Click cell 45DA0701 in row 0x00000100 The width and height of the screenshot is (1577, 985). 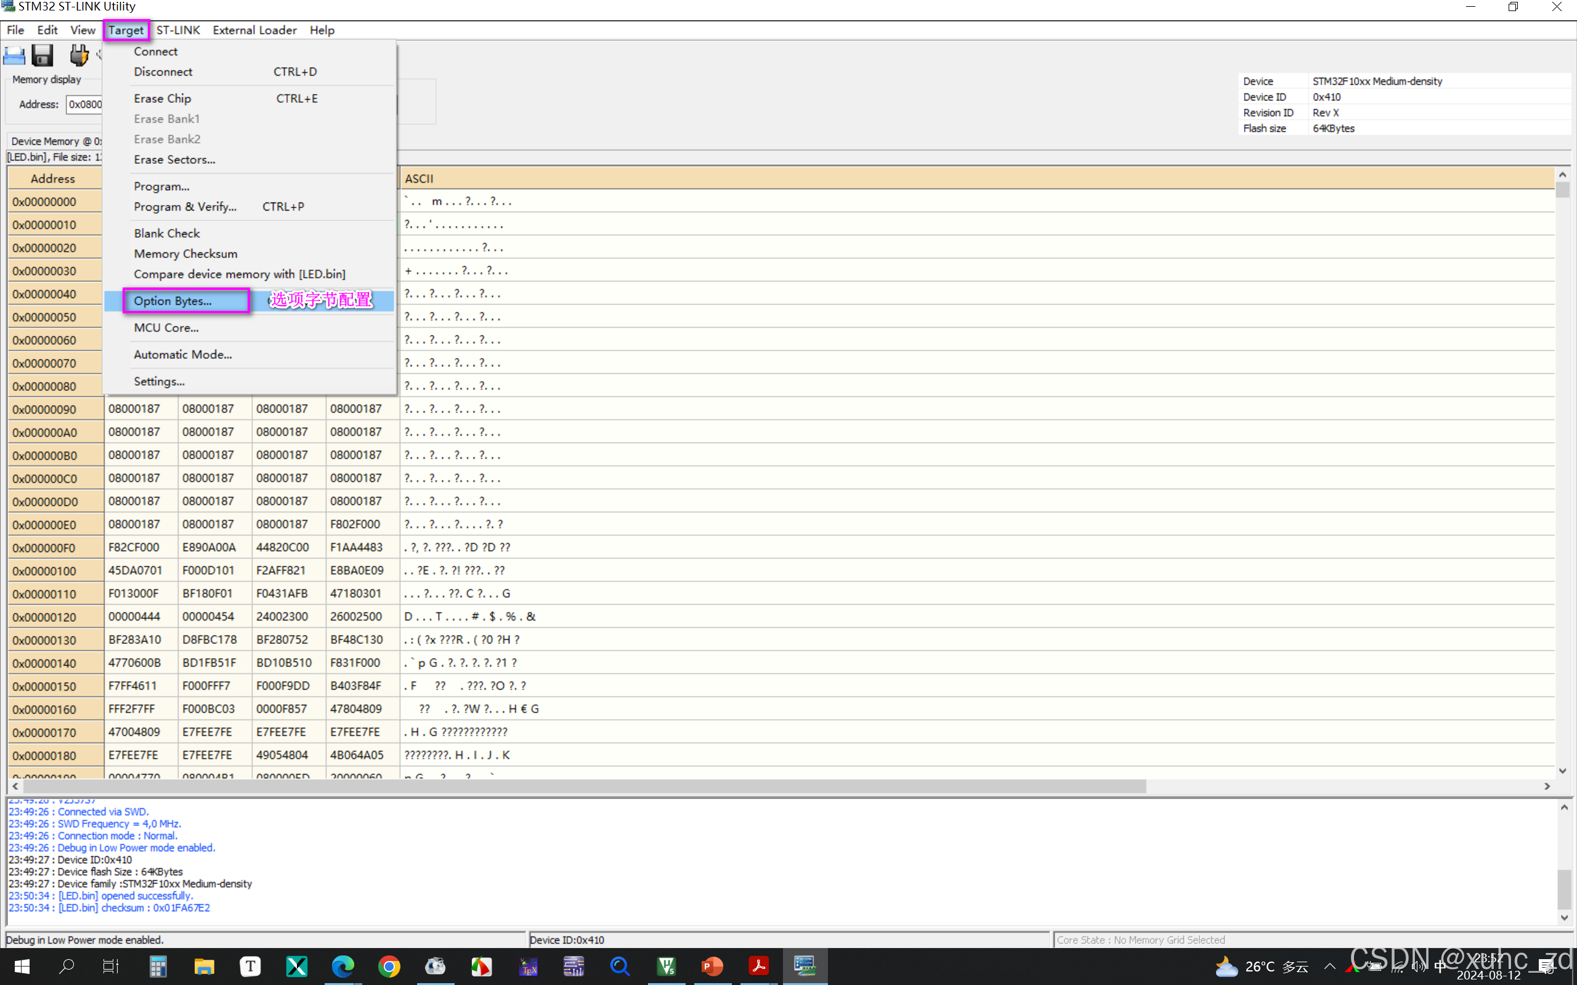coord(140,570)
